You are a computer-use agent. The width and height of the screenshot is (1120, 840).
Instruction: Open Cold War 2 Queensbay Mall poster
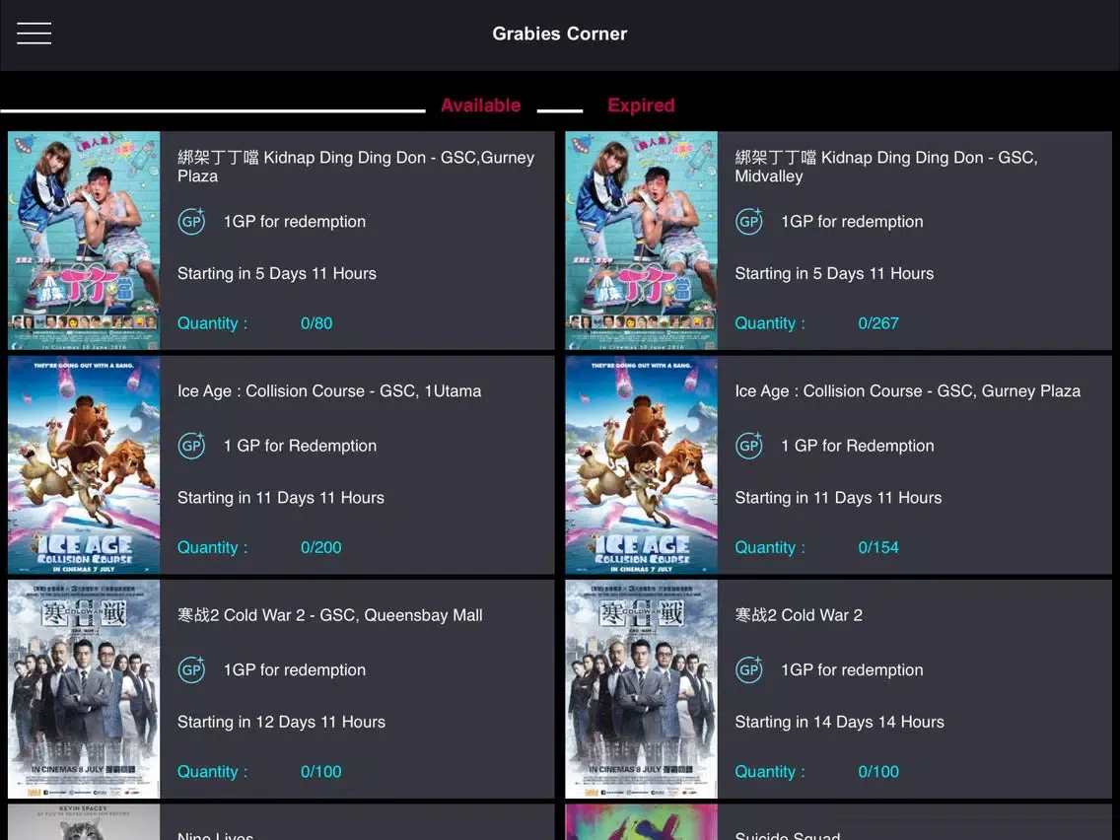point(84,689)
